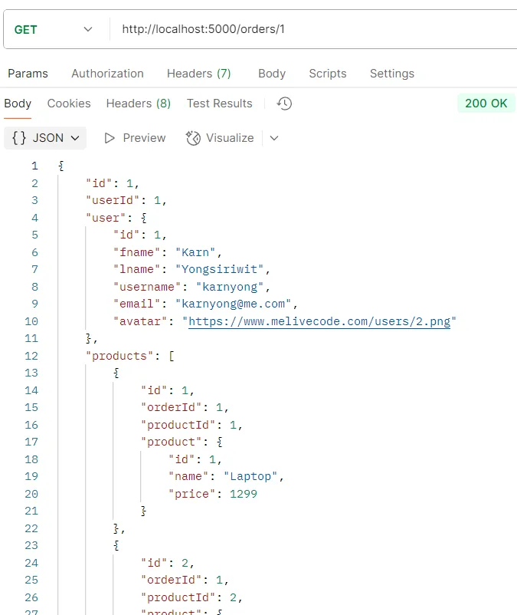
Task: View the Headers (7) request tab
Action: tap(198, 74)
